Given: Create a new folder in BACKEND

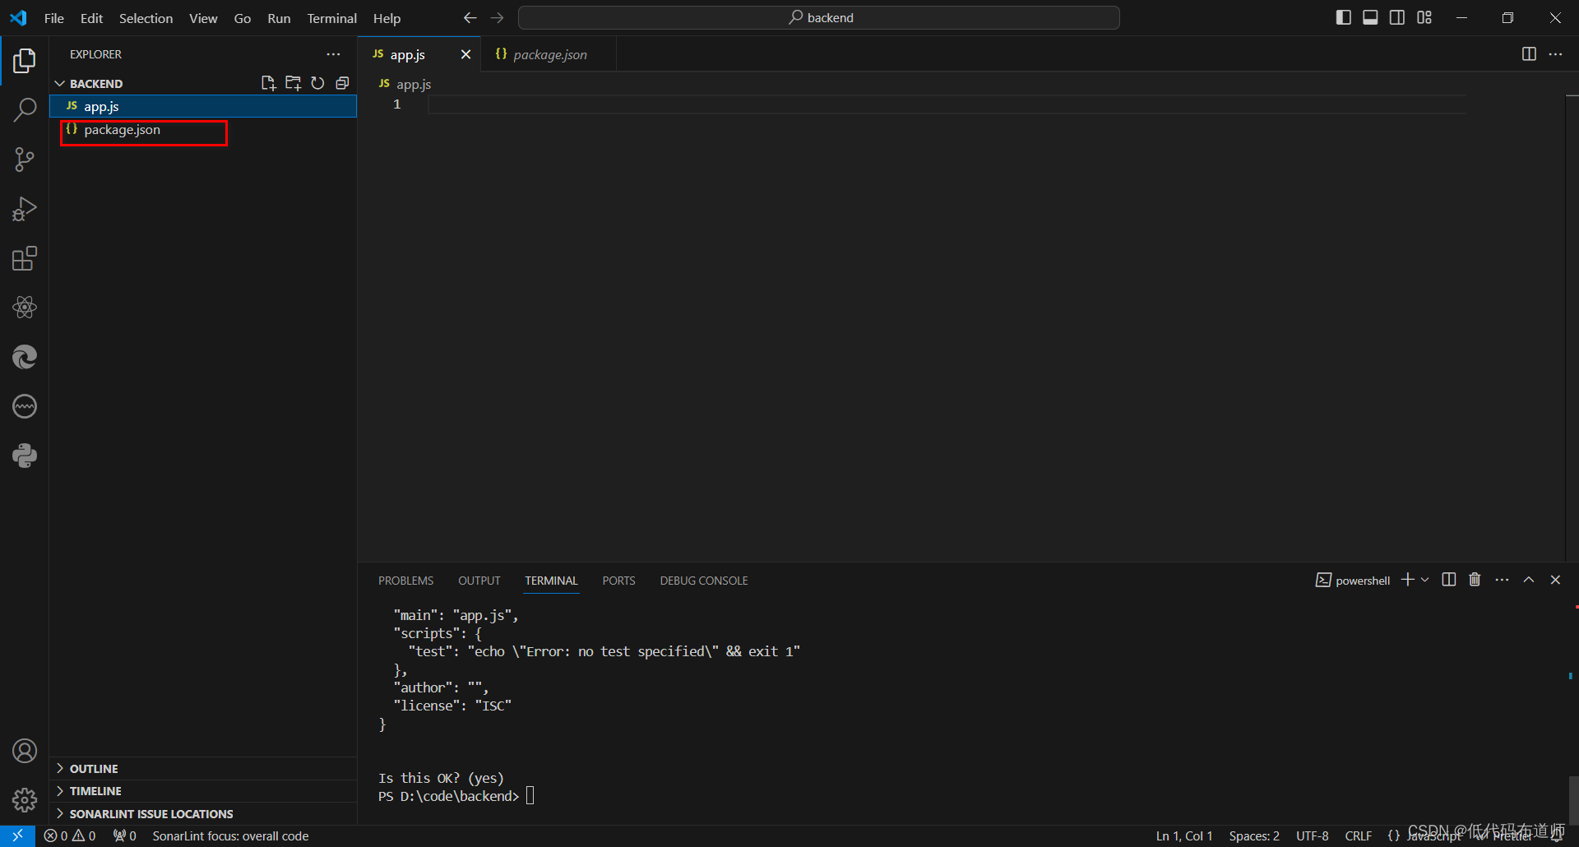Looking at the screenshot, I should click(x=293, y=83).
